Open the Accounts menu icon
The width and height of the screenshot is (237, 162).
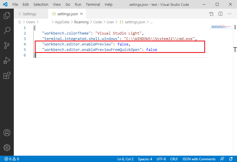7,133
